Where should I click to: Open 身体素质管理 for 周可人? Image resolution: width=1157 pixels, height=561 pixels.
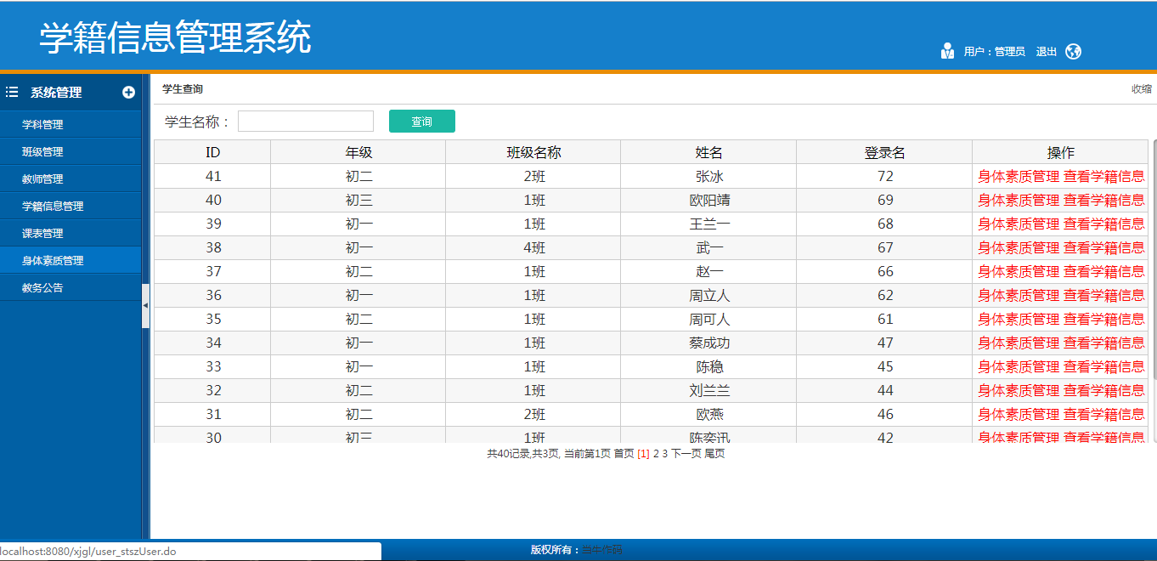tap(1019, 320)
